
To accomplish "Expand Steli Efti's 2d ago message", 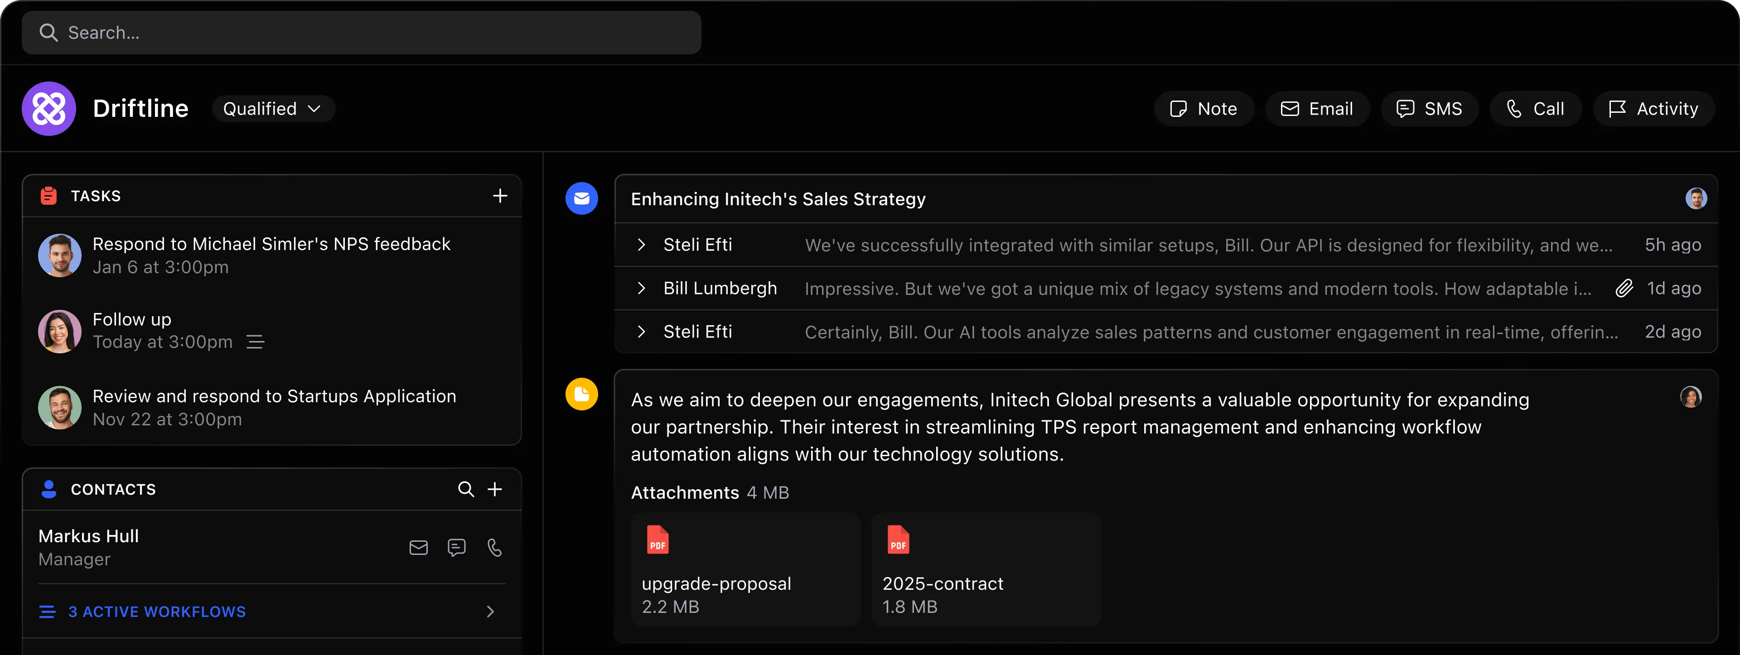I will pyautogui.click(x=641, y=332).
